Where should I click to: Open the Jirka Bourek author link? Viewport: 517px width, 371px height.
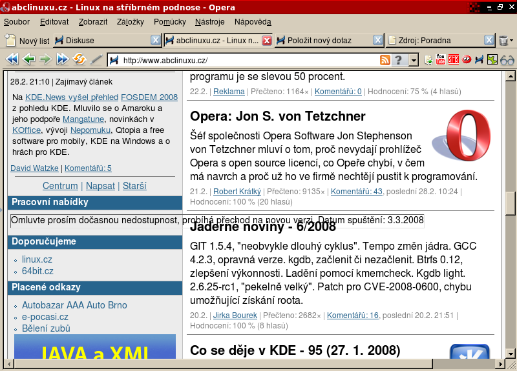235,316
